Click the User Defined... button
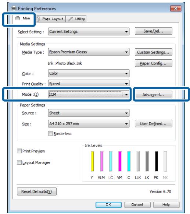 point(154,124)
